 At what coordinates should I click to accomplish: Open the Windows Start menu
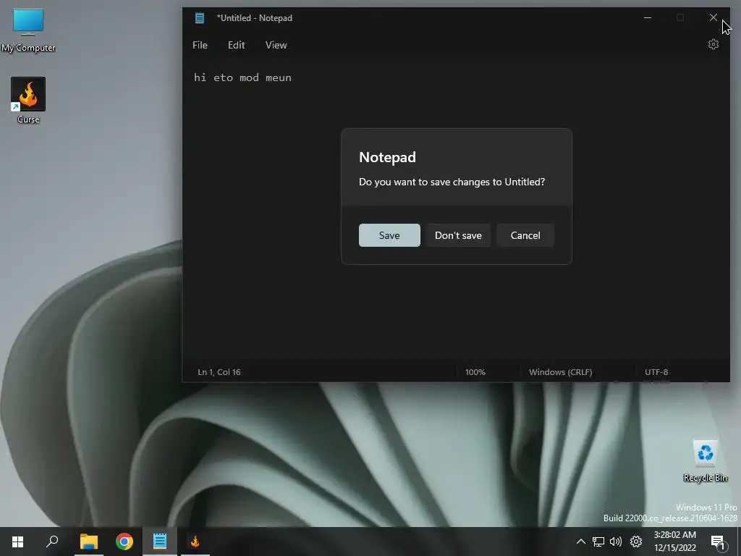click(x=17, y=542)
